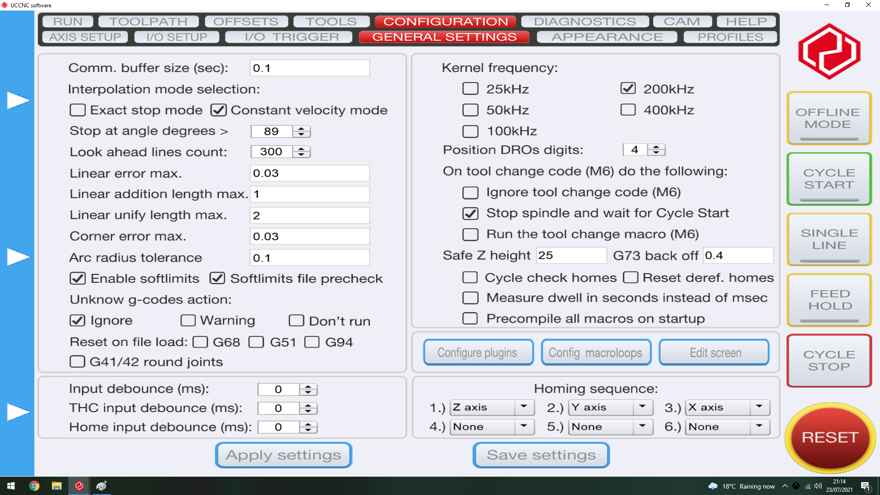Viewport: 880px width, 495px height.
Task: Expand homing sequence 1 Z axis dropdown
Action: click(523, 407)
